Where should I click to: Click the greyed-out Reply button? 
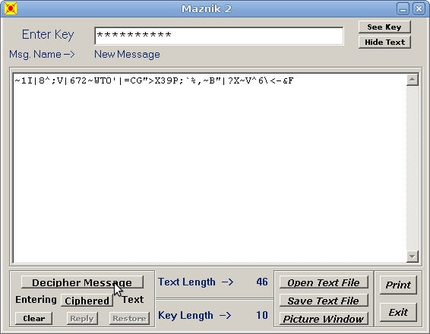(x=82, y=318)
